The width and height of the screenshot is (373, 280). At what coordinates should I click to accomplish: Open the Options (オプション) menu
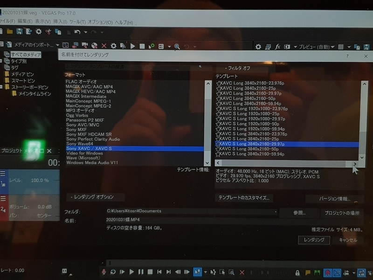(x=100, y=22)
